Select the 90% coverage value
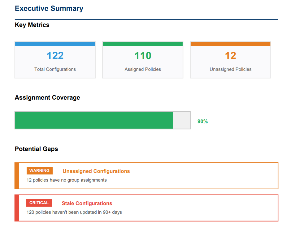 (202, 122)
